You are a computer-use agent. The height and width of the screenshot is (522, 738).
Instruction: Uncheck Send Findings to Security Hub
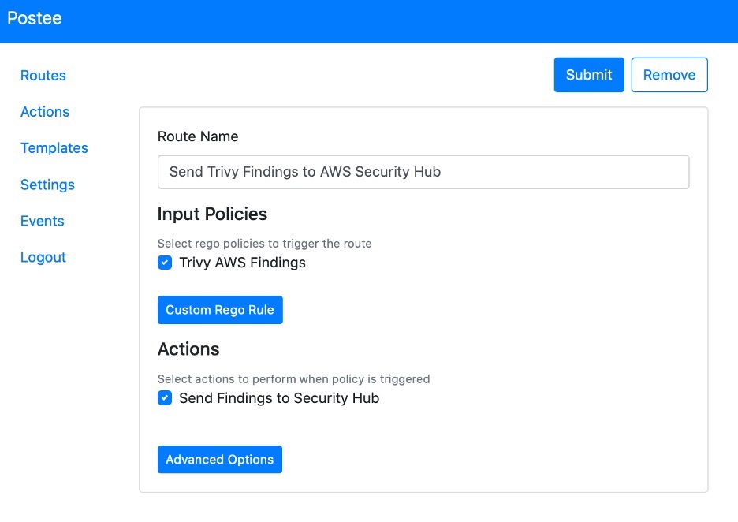[x=165, y=397]
